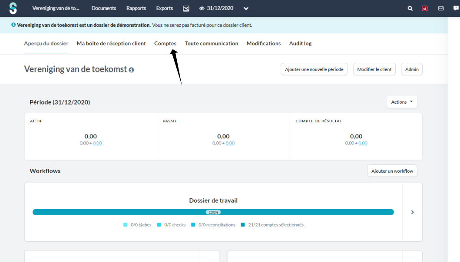The height and width of the screenshot is (262, 460).
Task: Click the 0/0 tâches legend swatch
Action: pyautogui.click(x=125, y=225)
